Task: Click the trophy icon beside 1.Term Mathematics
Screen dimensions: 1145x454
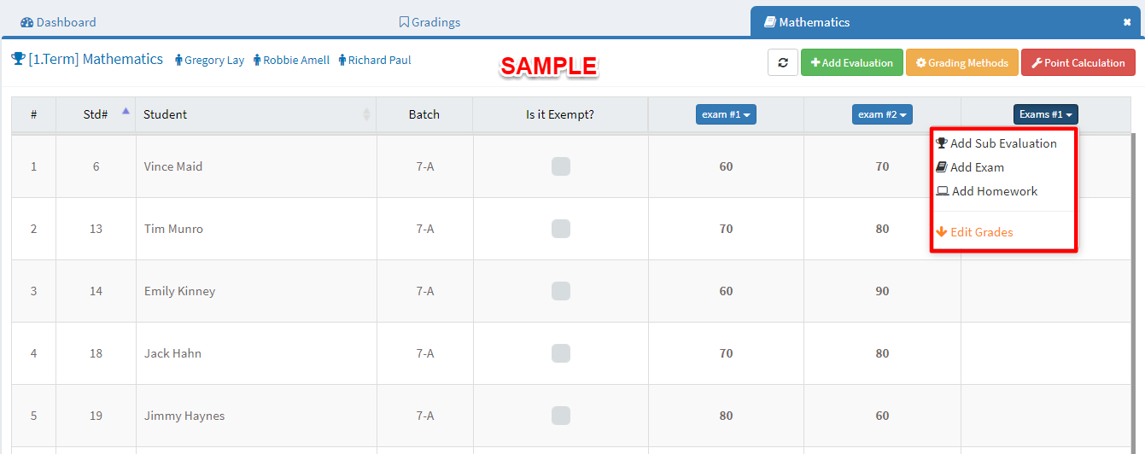Action: point(18,59)
